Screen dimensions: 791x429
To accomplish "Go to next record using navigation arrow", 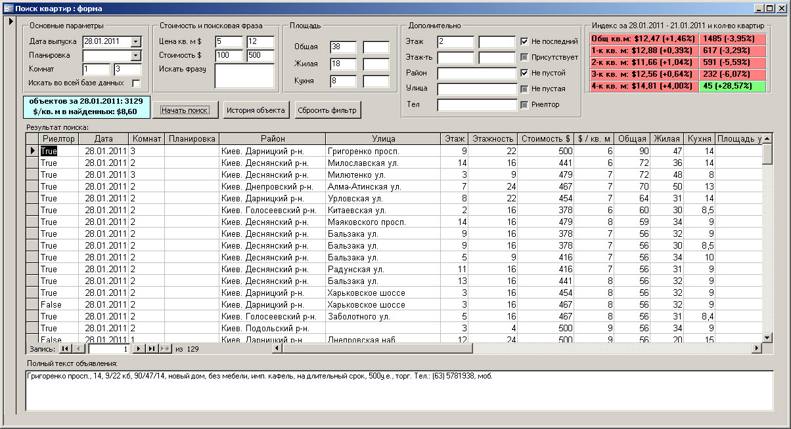I will [139, 348].
